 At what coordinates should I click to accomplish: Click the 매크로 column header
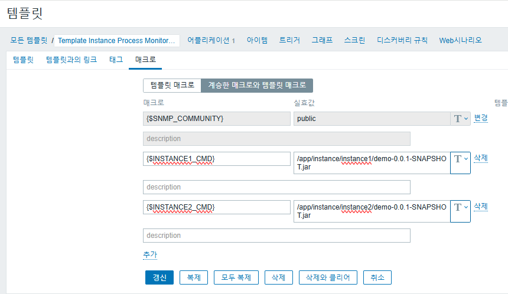154,103
